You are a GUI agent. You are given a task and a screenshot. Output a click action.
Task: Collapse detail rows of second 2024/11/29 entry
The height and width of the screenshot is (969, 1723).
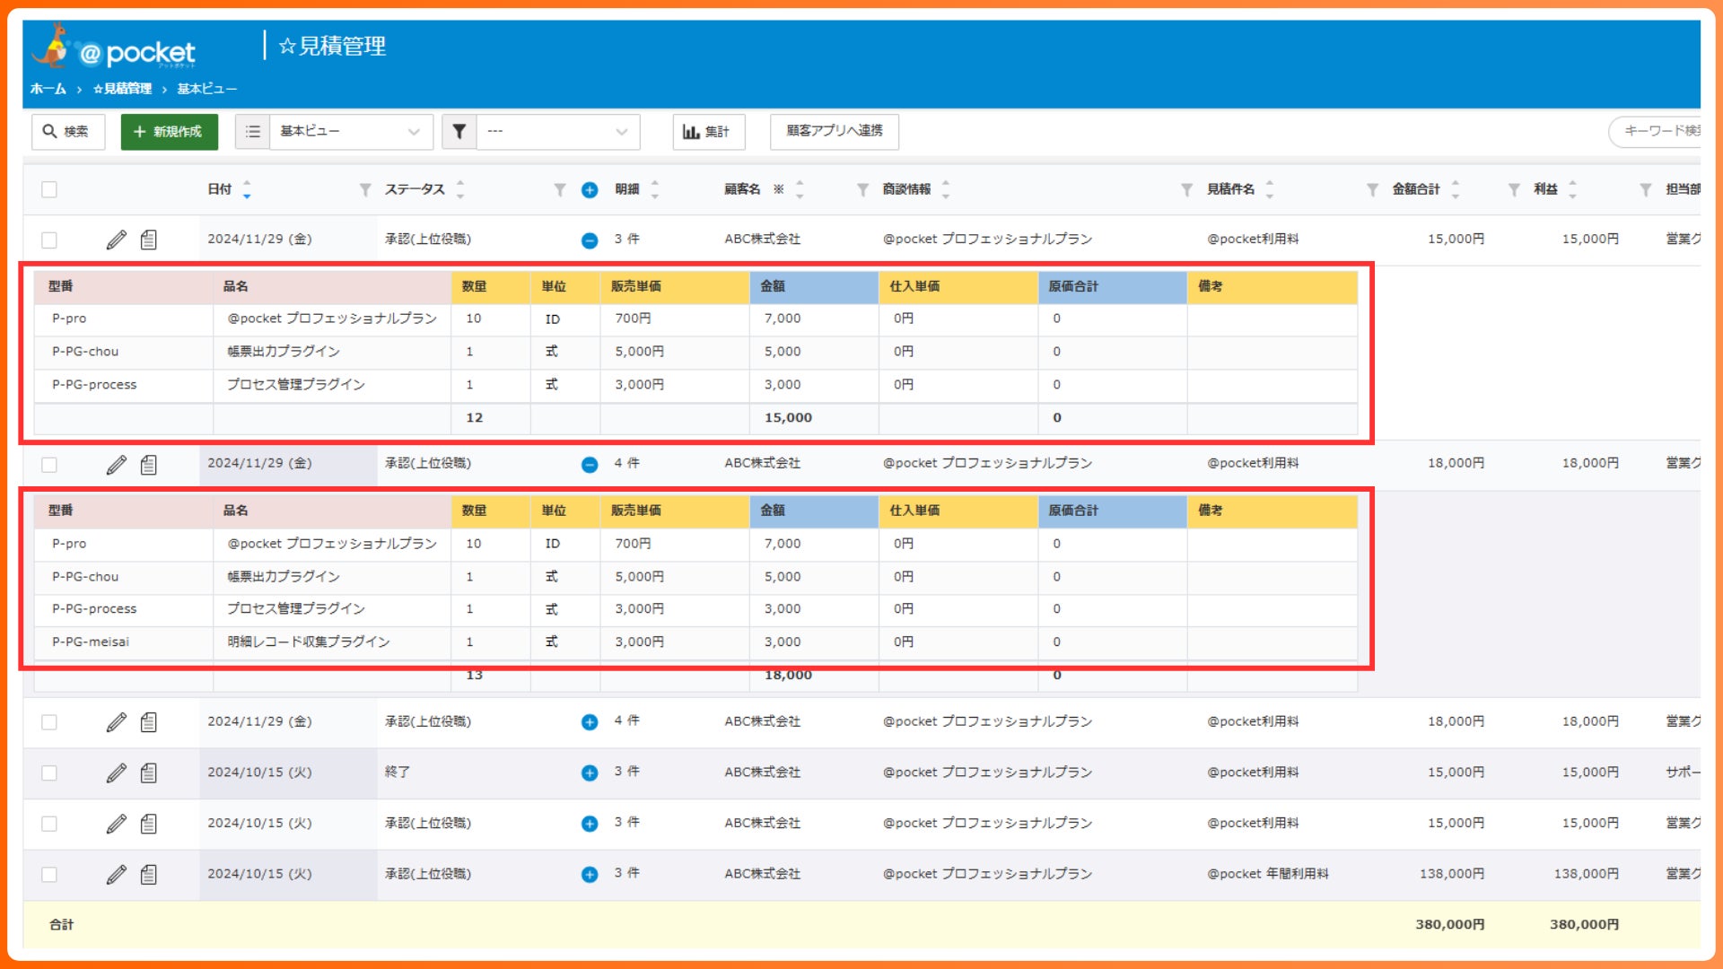coord(590,465)
